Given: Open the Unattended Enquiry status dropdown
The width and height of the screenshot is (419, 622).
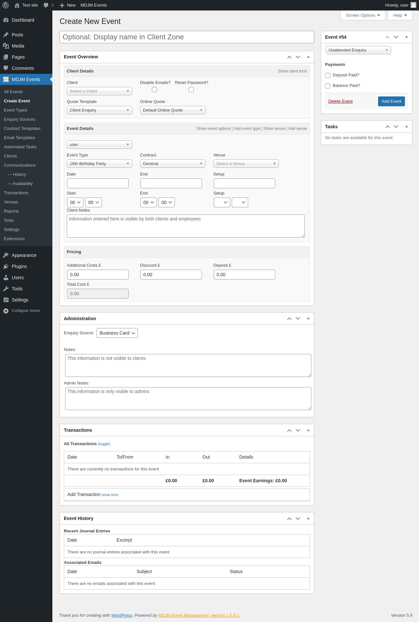Looking at the screenshot, I should click(x=358, y=50).
